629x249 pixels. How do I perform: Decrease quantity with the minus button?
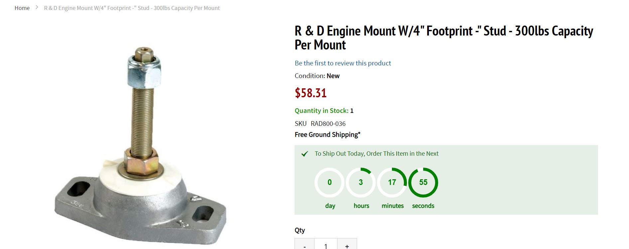click(x=305, y=245)
